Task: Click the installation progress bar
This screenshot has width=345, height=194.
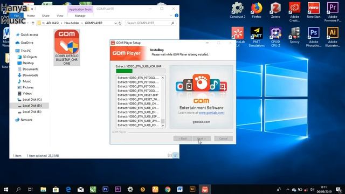Action: coord(140,71)
